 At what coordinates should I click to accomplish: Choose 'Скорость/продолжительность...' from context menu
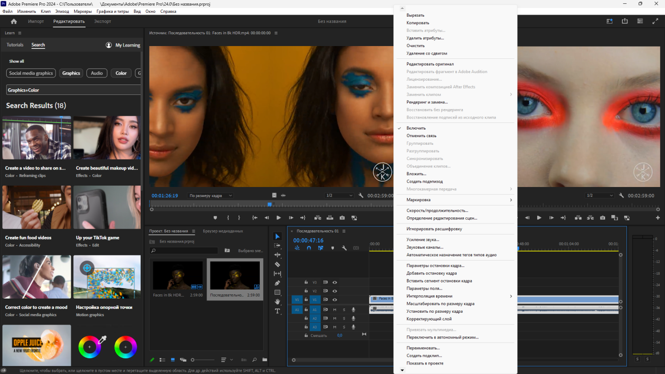(437, 210)
